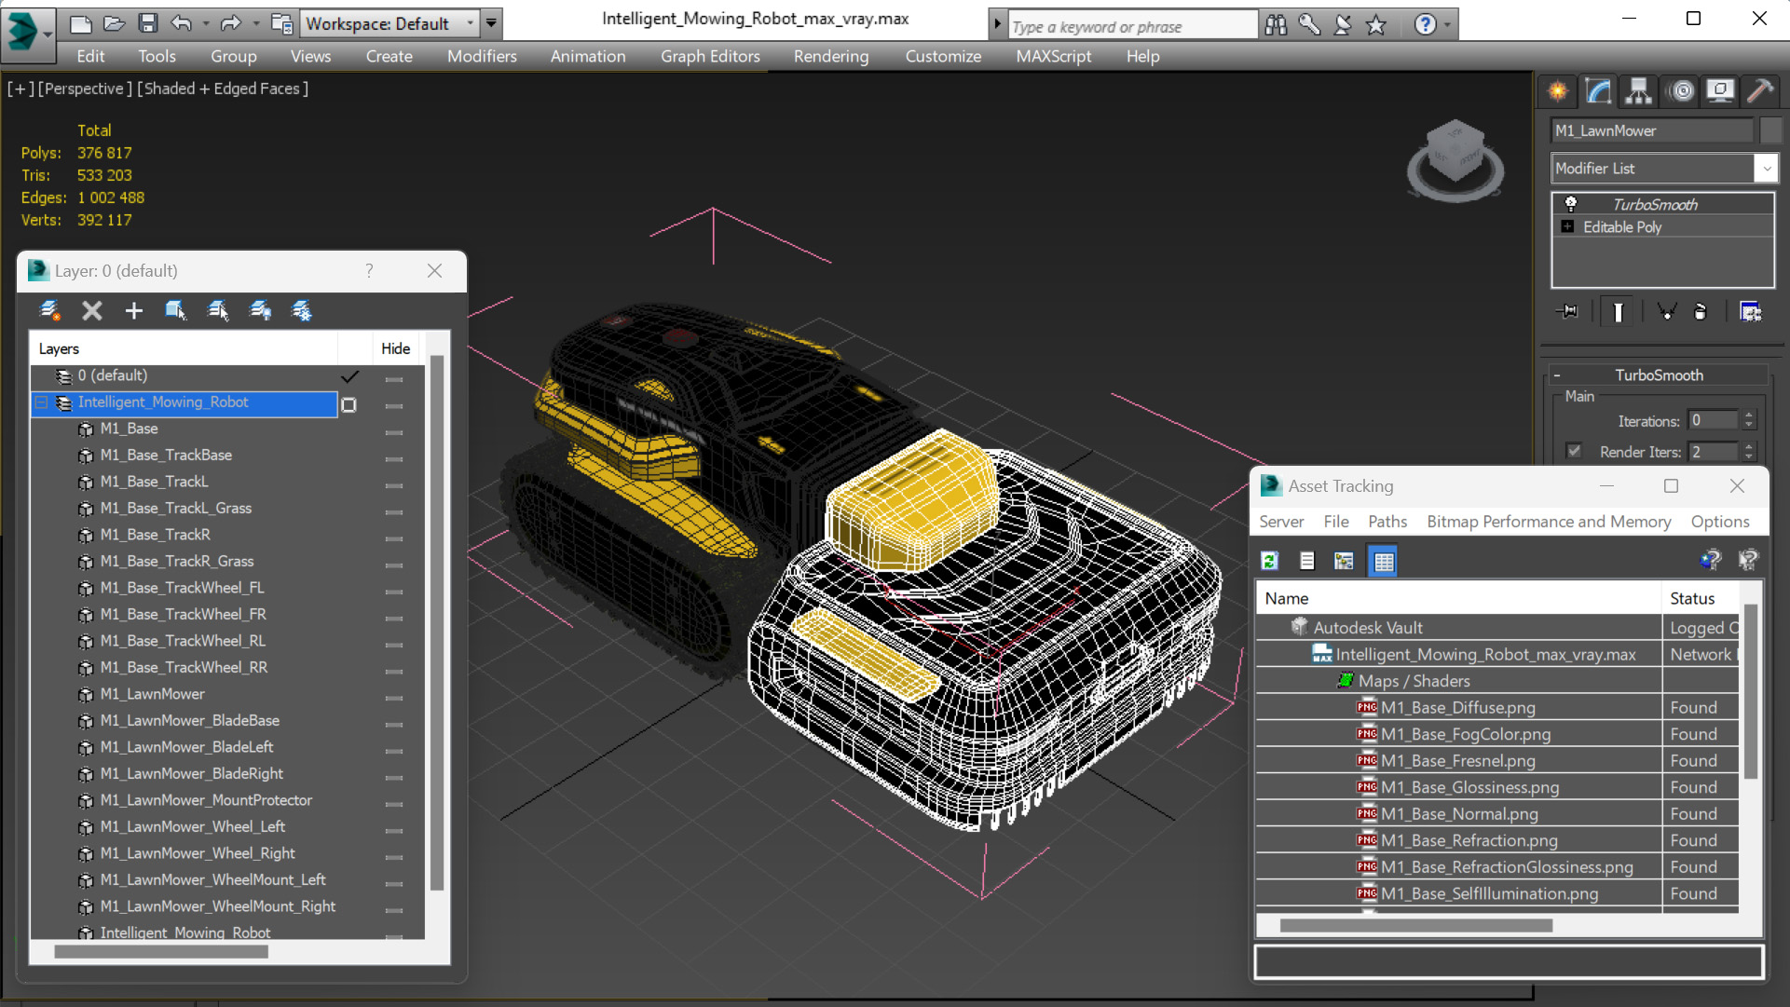The image size is (1790, 1007).
Task: Open the Display command panel tab
Action: click(1720, 91)
